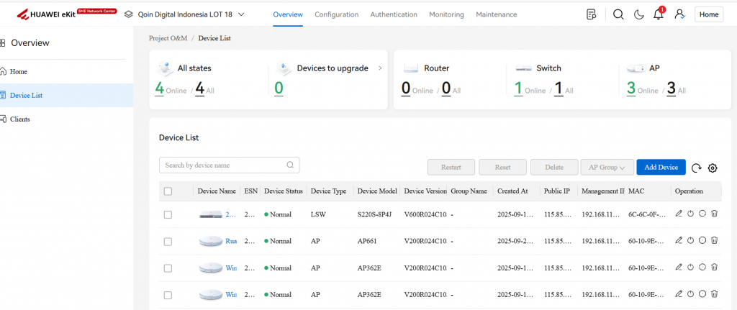Click the global search magnifier icon
The width and height of the screenshot is (737, 310).
[618, 15]
